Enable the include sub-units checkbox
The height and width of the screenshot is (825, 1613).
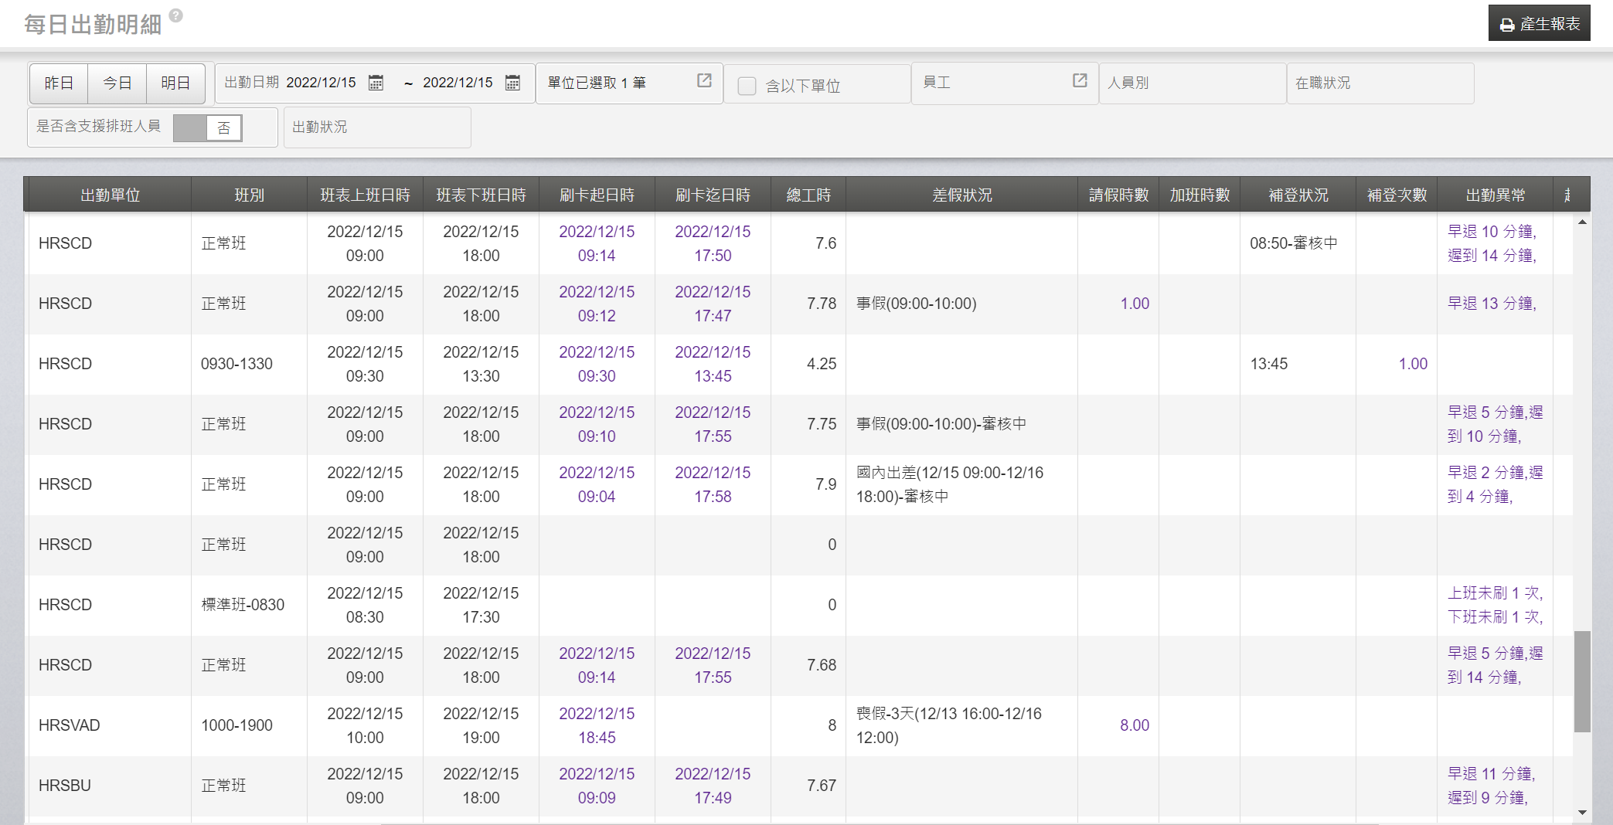click(x=747, y=86)
